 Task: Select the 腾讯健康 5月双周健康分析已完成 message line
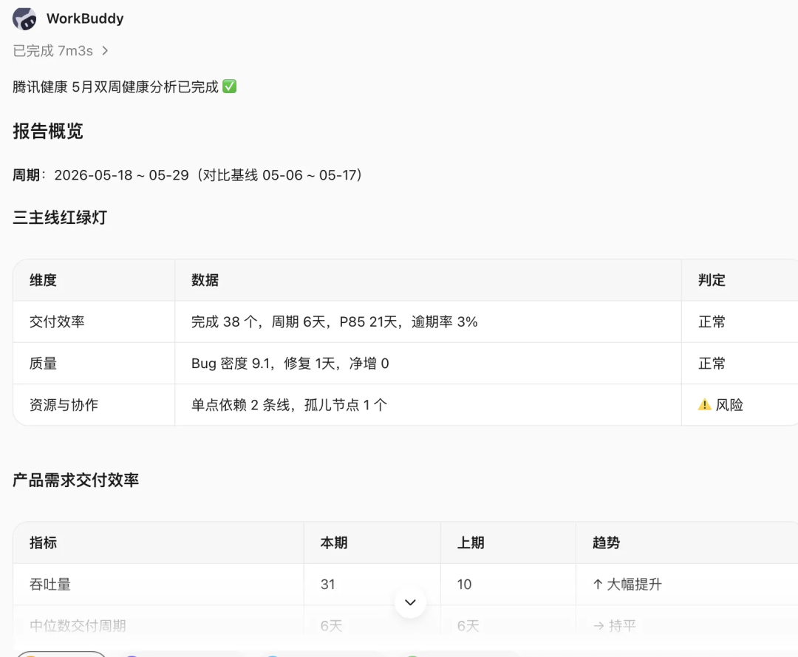125,87
